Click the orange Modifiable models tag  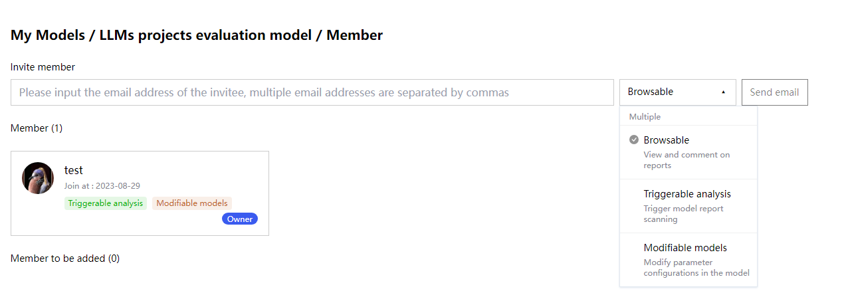[192, 203]
